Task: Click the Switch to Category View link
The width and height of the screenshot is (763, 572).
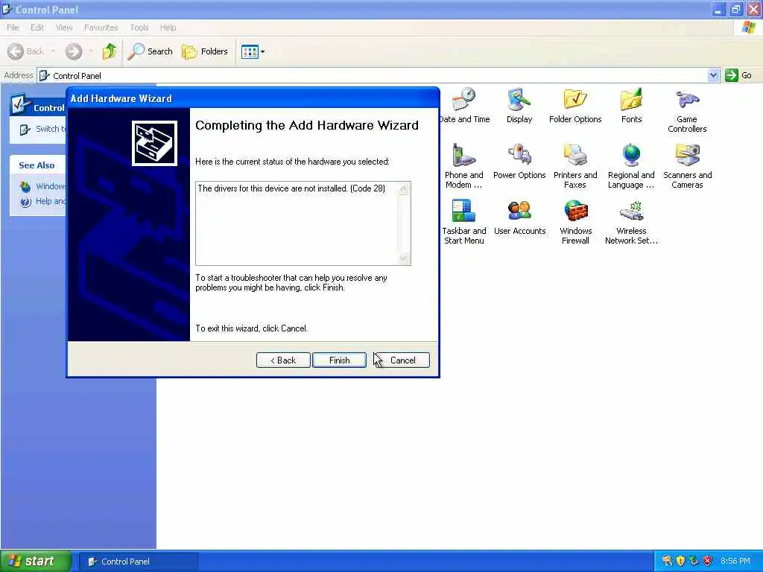Action: coord(42,130)
